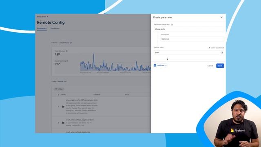This screenshot has height=147, width=261.
Task: Click the Value column header
Action: pyautogui.click(x=127, y=95)
